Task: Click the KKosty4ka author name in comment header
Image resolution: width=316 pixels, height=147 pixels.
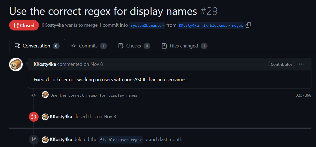Action: (45, 64)
